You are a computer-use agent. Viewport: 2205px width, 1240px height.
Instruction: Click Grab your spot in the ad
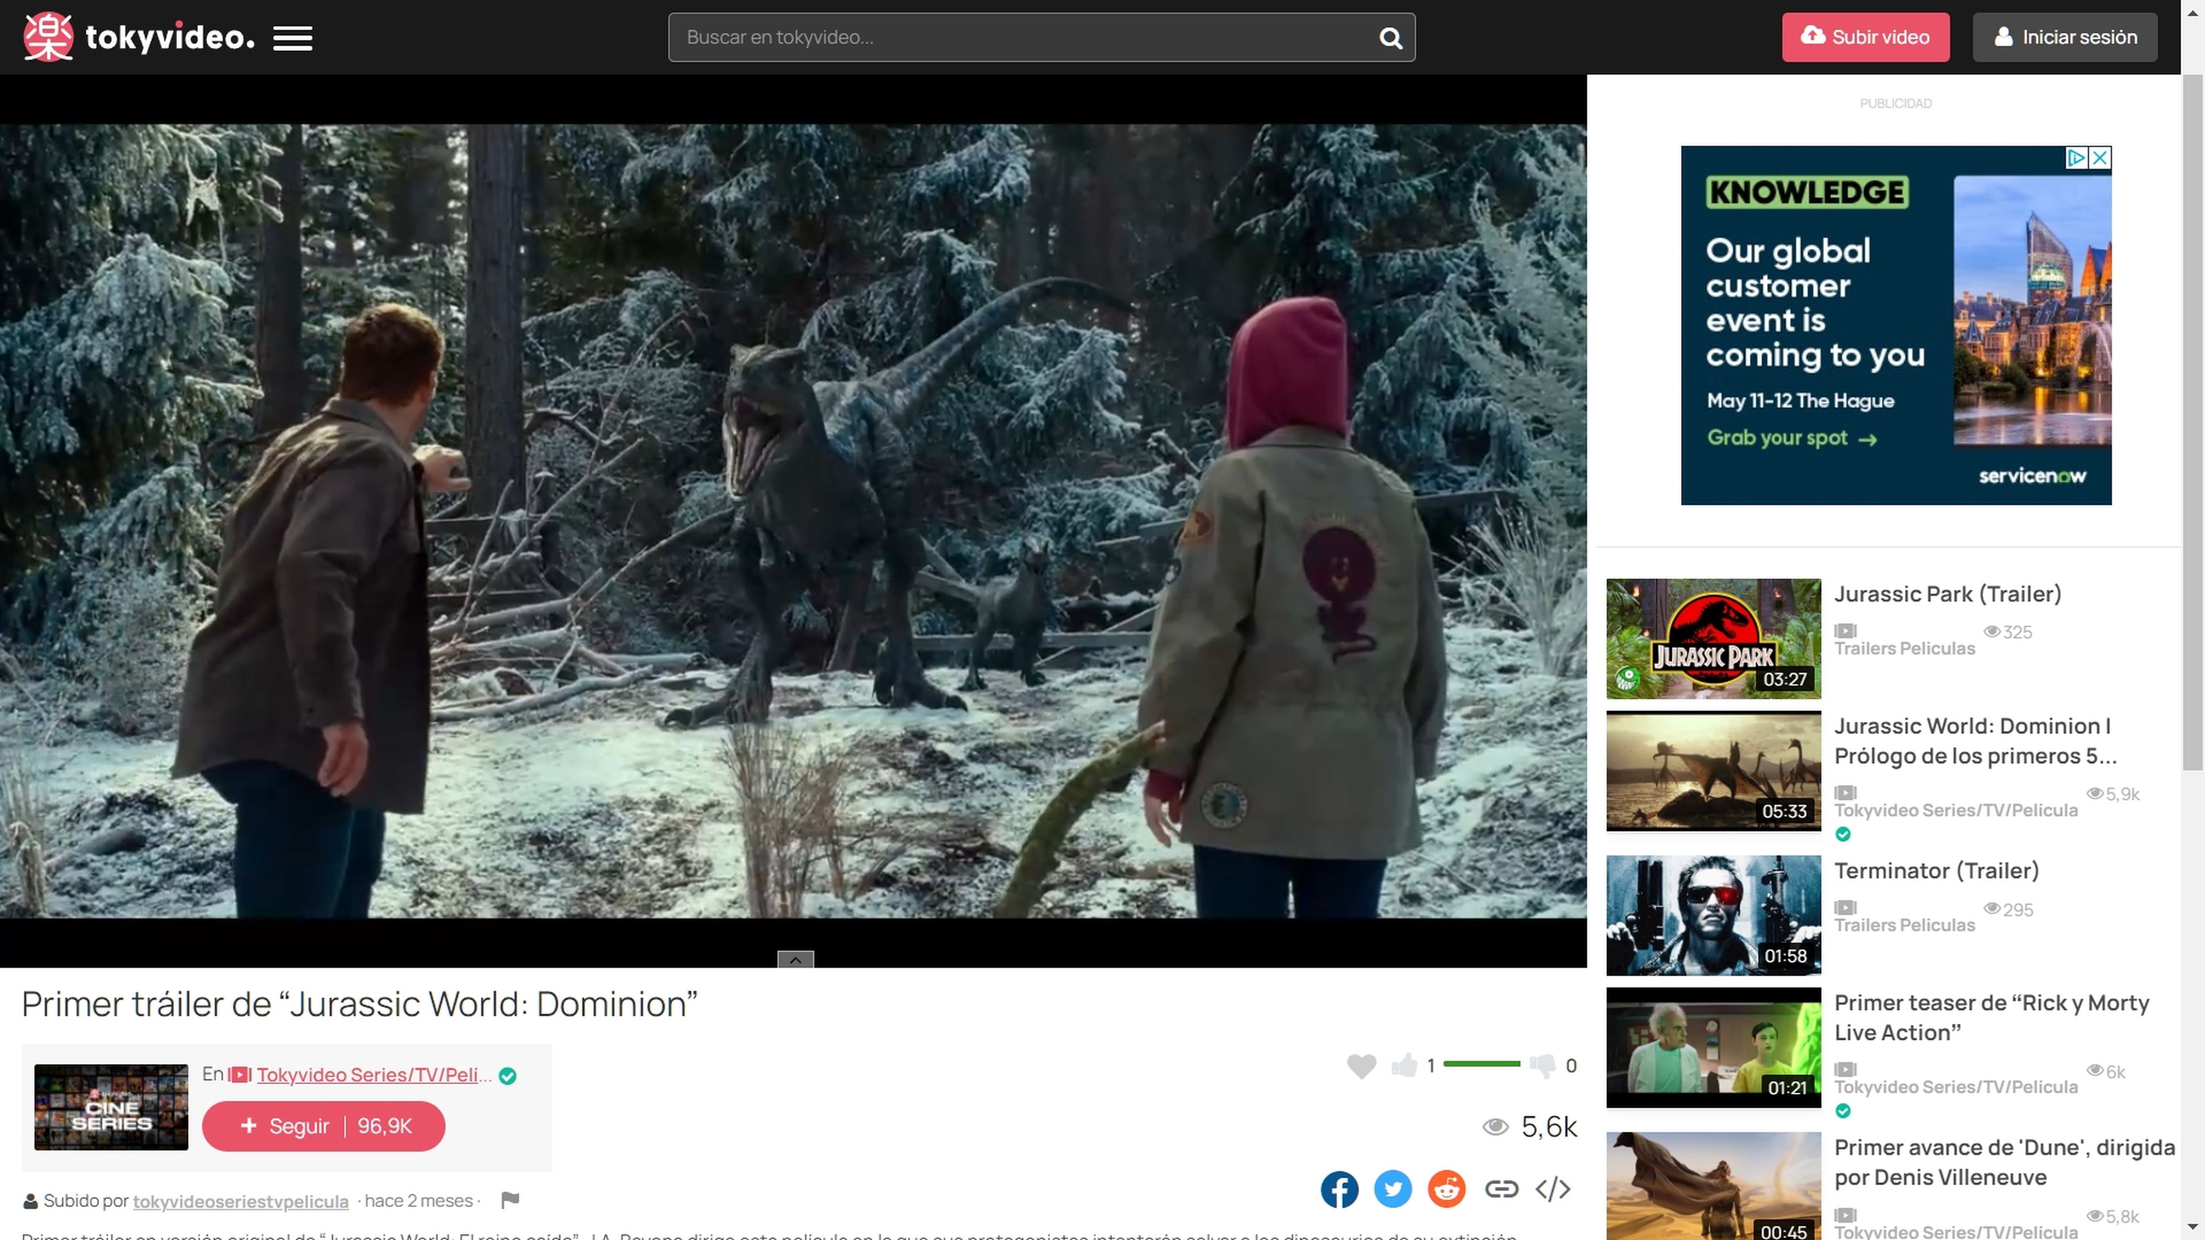[1792, 438]
